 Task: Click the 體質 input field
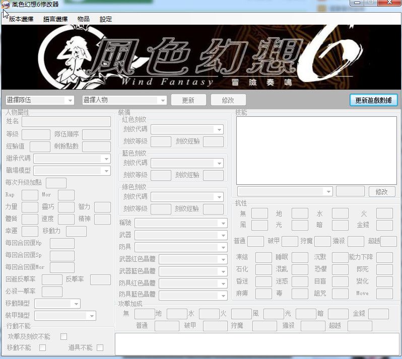point(30,220)
